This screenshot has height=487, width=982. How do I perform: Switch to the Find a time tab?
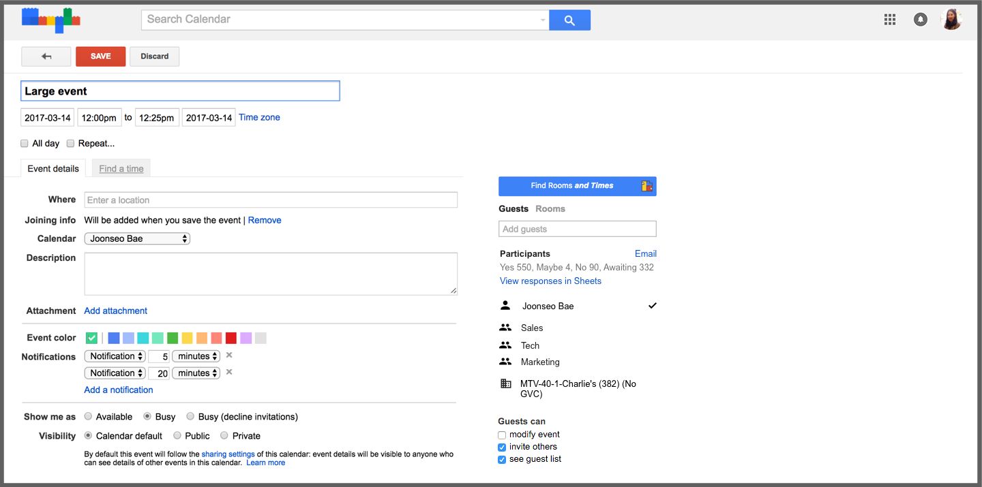click(x=121, y=168)
